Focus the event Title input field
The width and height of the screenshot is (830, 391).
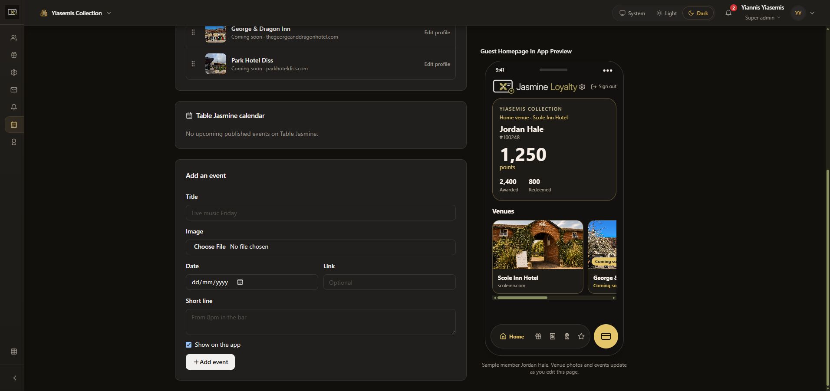pyautogui.click(x=320, y=213)
